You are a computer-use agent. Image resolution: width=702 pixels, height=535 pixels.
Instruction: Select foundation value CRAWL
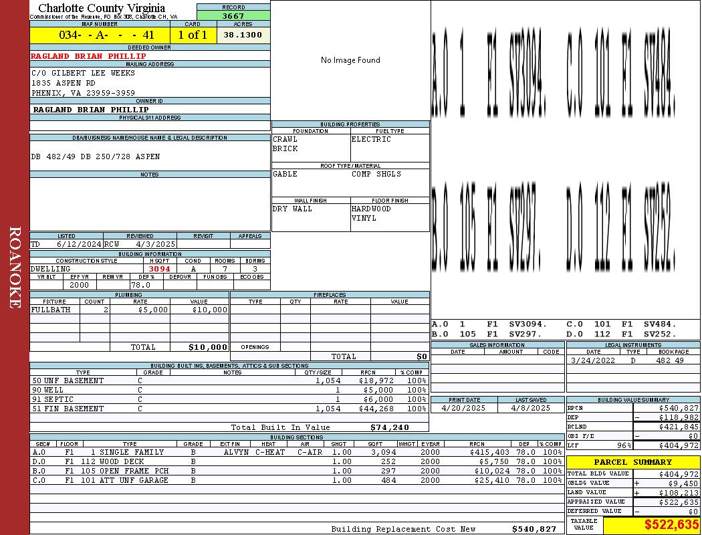(285, 139)
